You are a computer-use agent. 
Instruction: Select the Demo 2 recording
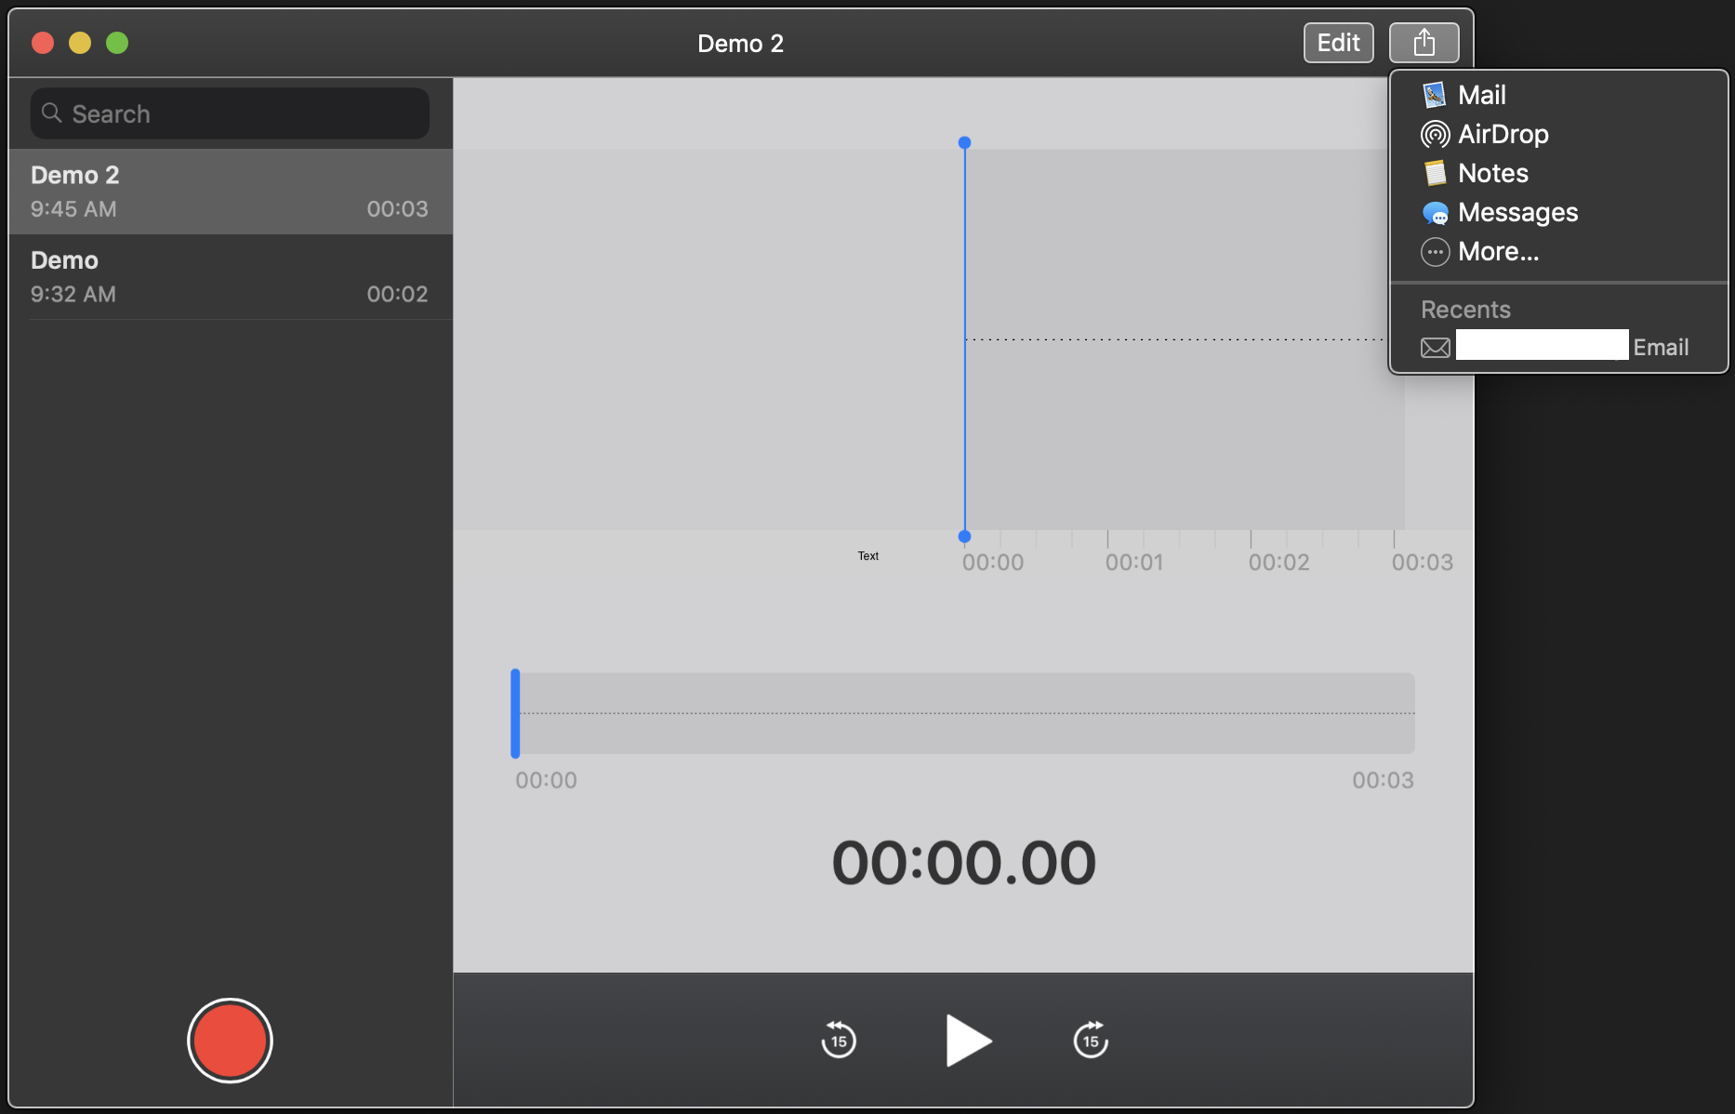tap(231, 192)
